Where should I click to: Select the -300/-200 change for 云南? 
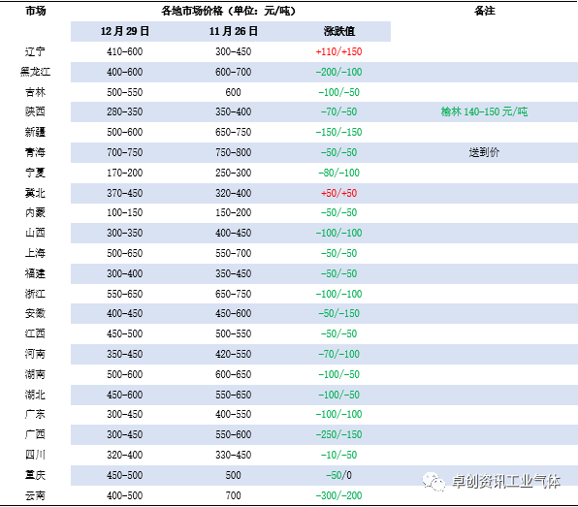338,495
